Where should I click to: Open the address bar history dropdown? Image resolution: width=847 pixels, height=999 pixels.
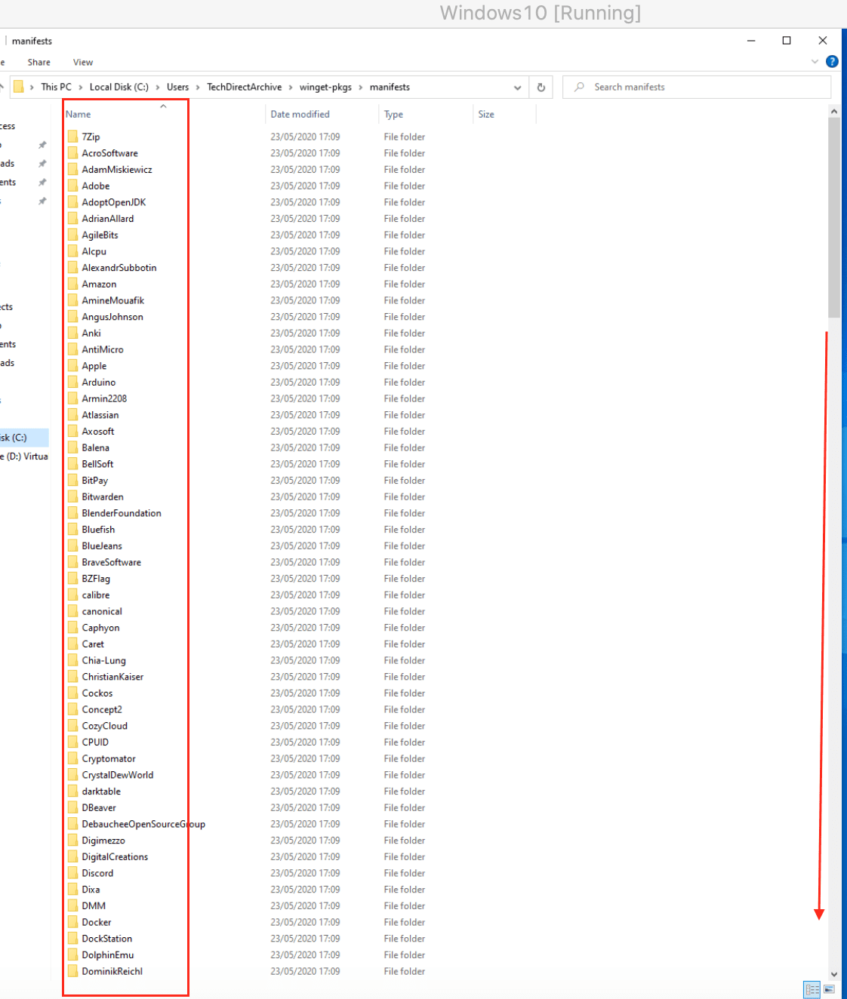[x=517, y=88]
